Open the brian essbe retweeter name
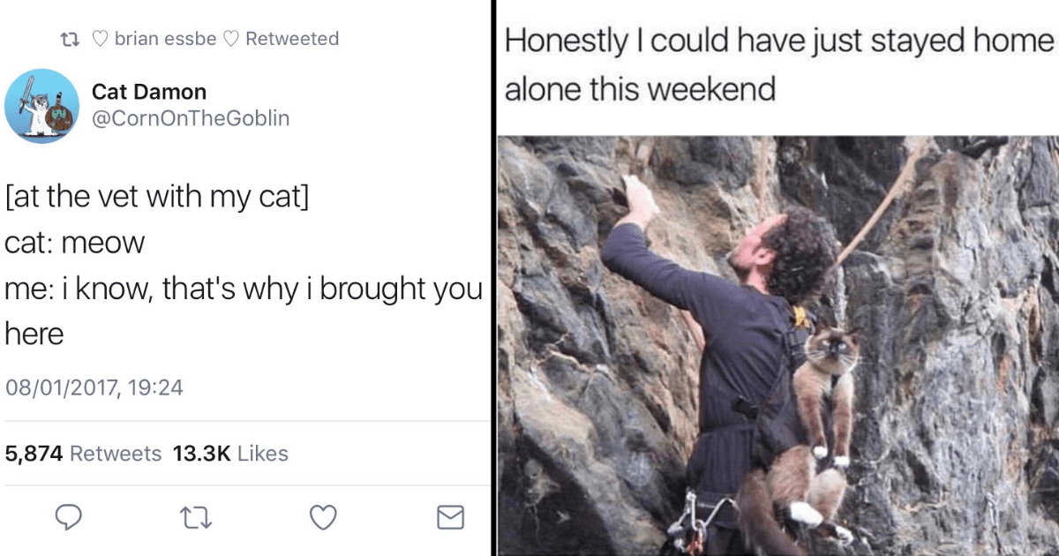The height and width of the screenshot is (556, 1059). (x=165, y=39)
